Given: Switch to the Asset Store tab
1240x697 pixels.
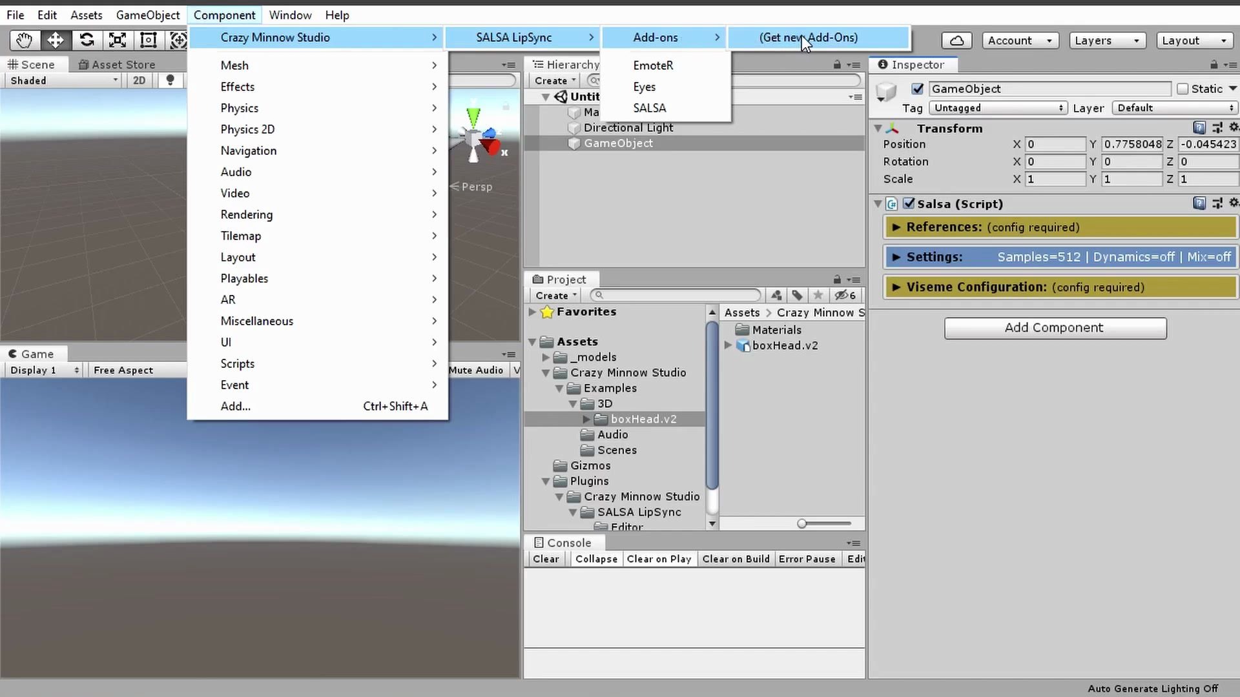Looking at the screenshot, I should coord(117,65).
